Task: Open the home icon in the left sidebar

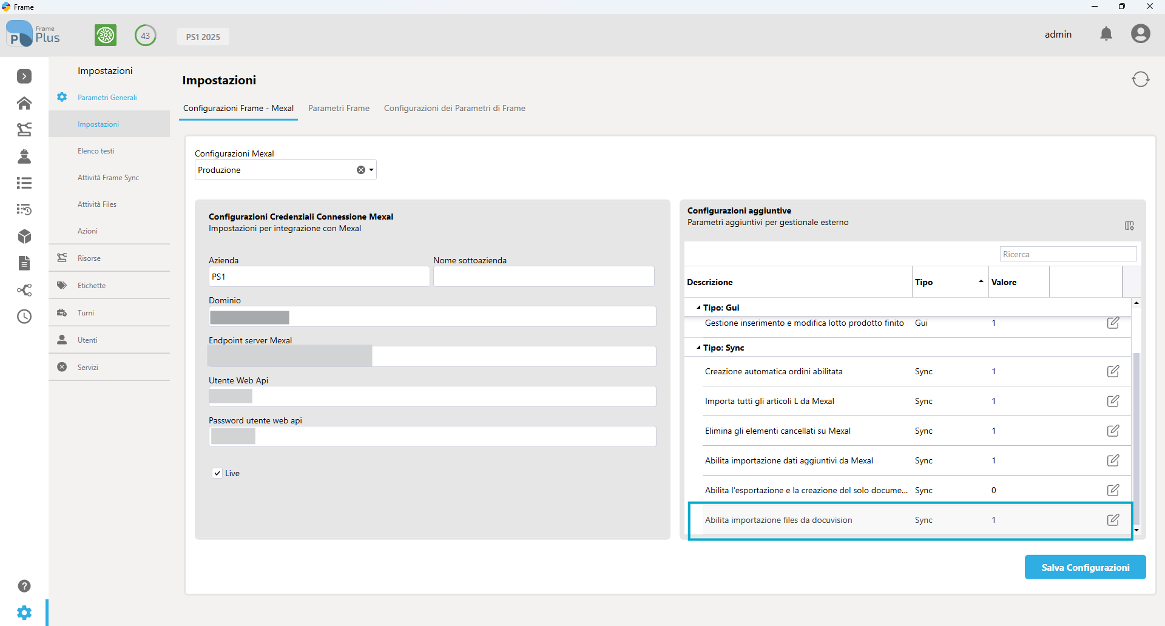Action: click(x=24, y=103)
